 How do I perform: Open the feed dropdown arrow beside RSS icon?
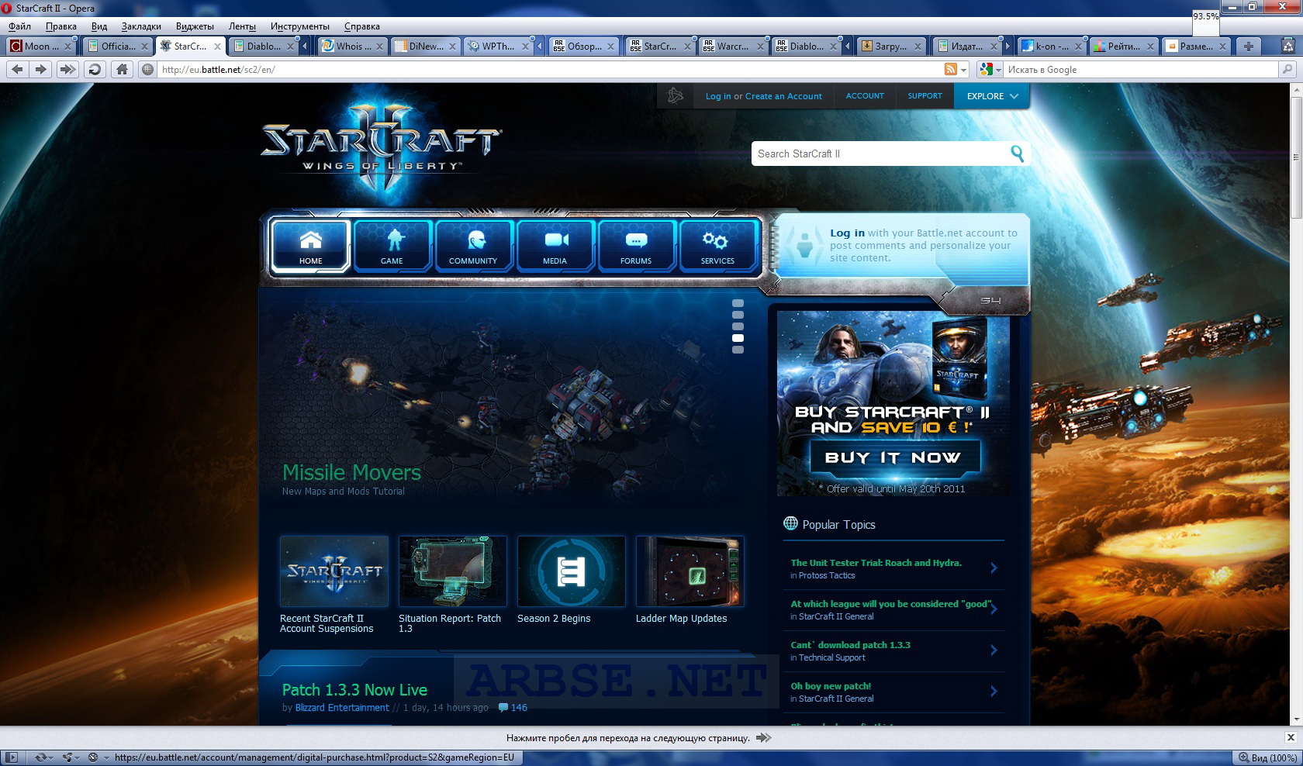(964, 70)
